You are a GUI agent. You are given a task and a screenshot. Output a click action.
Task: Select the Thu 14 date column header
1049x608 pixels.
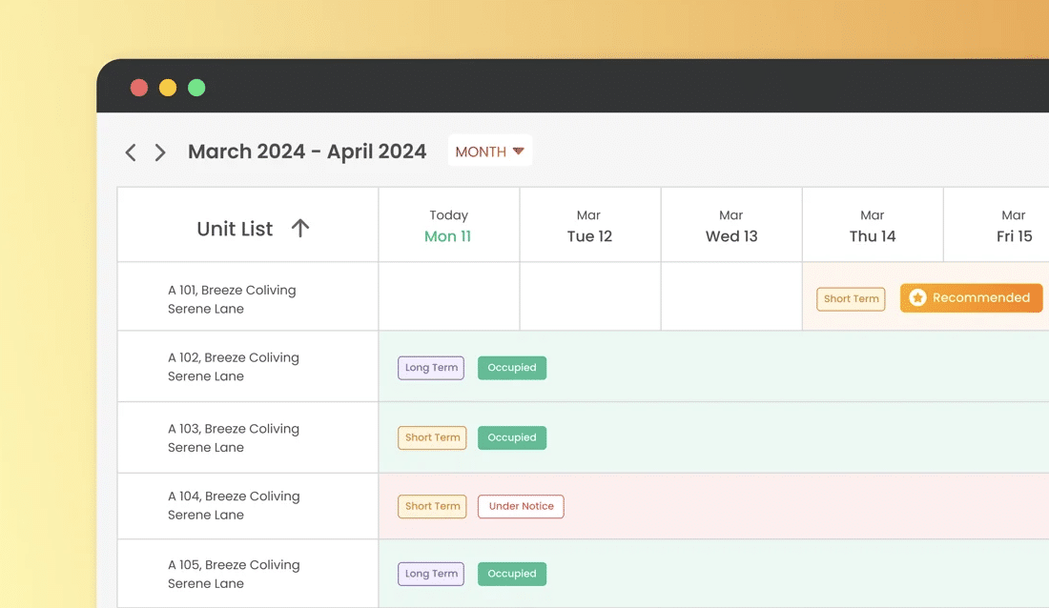[872, 226]
